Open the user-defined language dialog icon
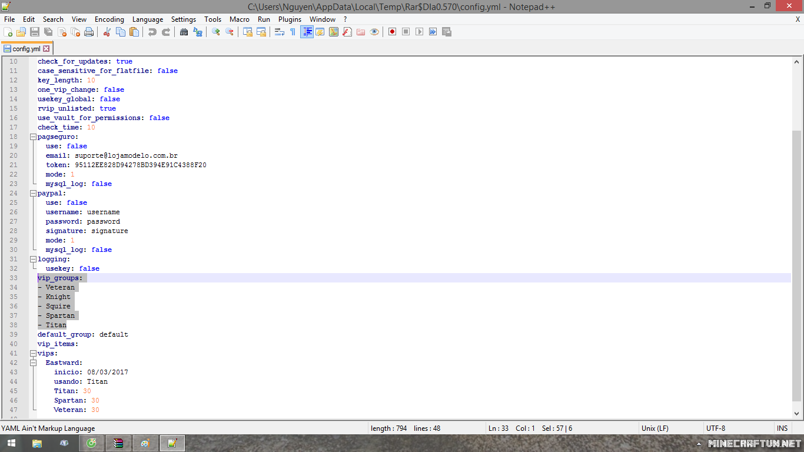The image size is (804, 452). tap(320, 32)
